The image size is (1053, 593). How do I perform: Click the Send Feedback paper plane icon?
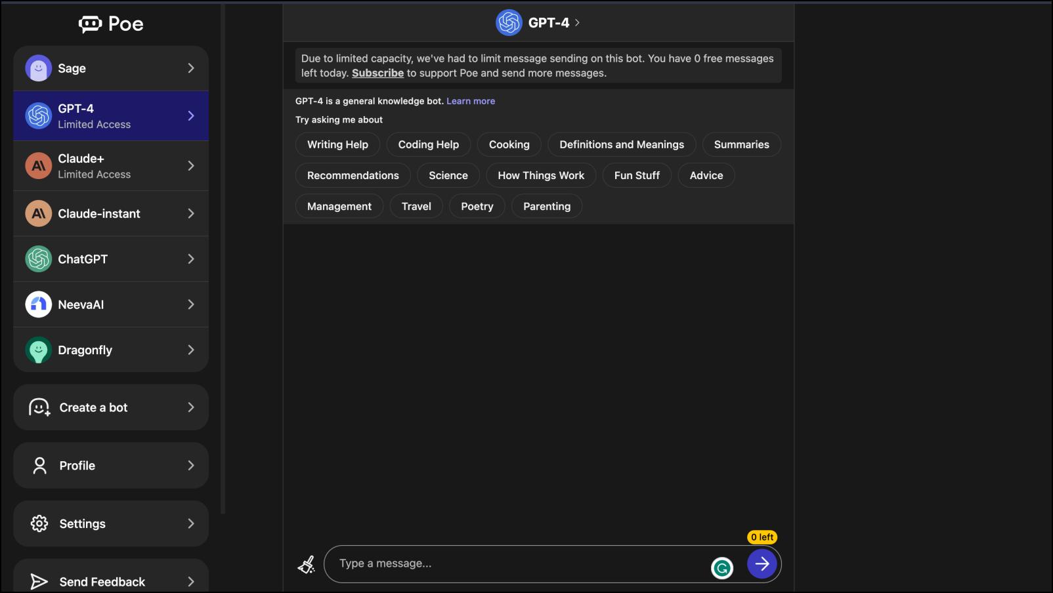pyautogui.click(x=39, y=582)
